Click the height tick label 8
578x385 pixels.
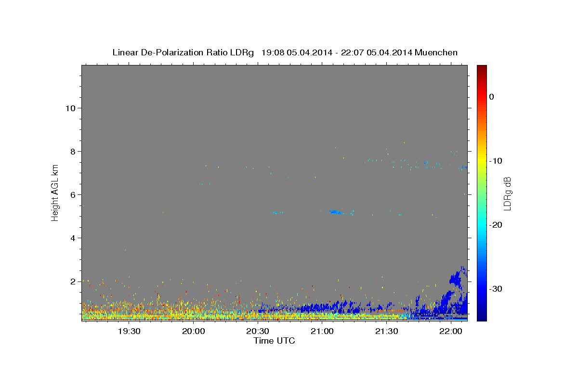click(73, 151)
